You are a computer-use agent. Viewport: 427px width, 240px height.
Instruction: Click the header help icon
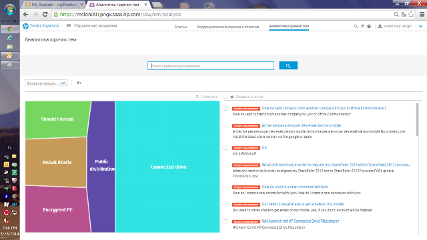click(369, 26)
